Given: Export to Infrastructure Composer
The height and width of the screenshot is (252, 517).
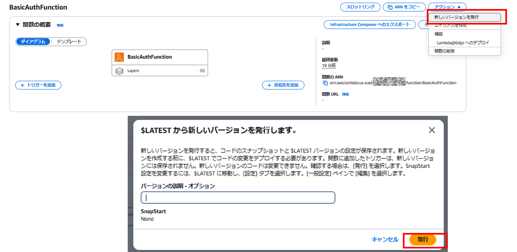Looking at the screenshot, I should click(370, 25).
